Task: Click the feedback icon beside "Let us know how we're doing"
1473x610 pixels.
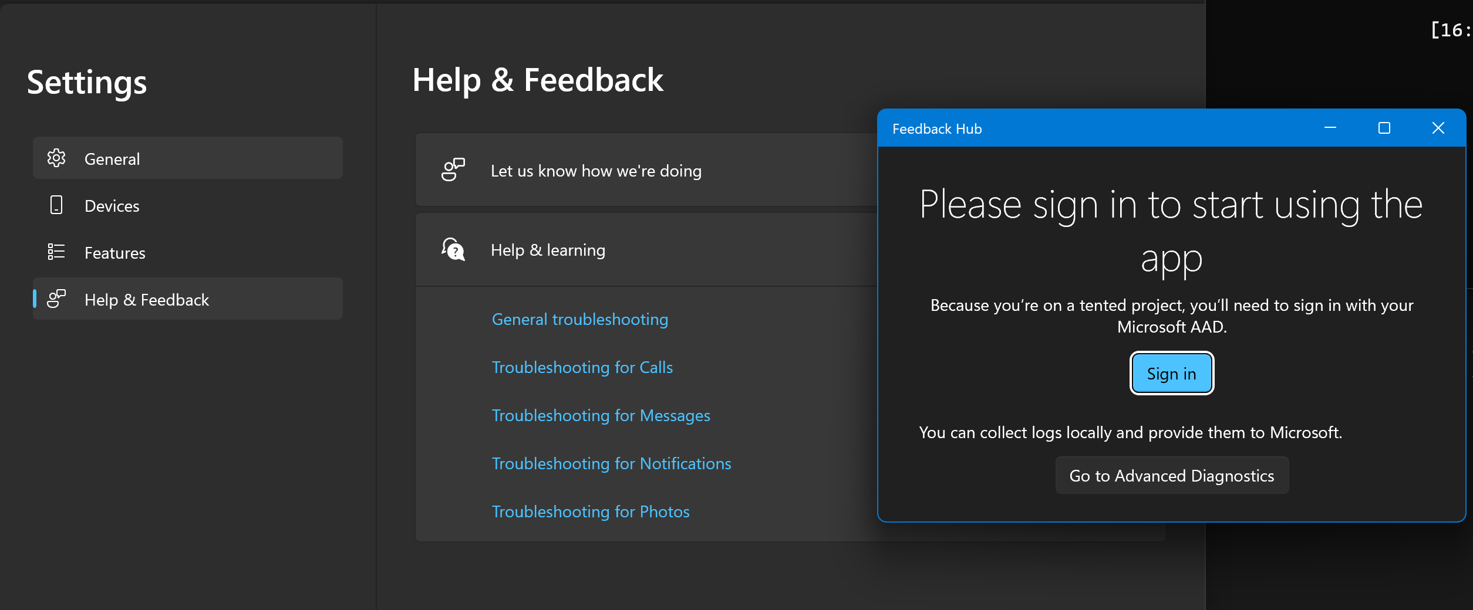Action: tap(453, 170)
